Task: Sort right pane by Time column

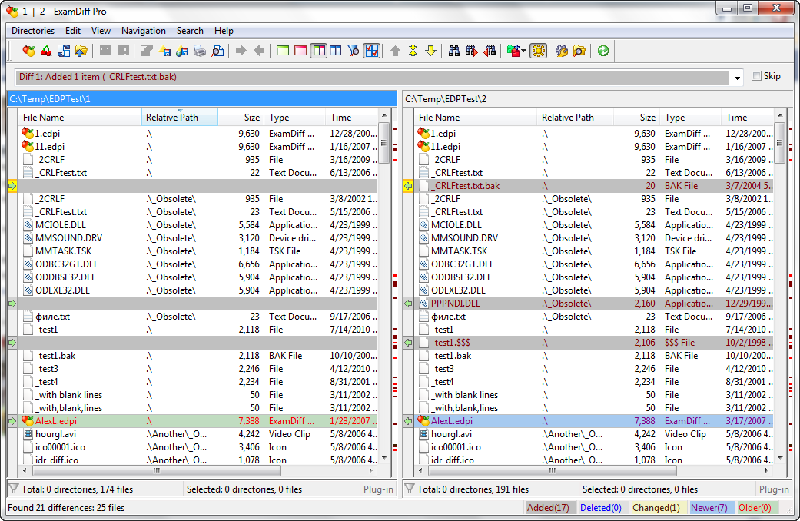Action: coord(747,118)
